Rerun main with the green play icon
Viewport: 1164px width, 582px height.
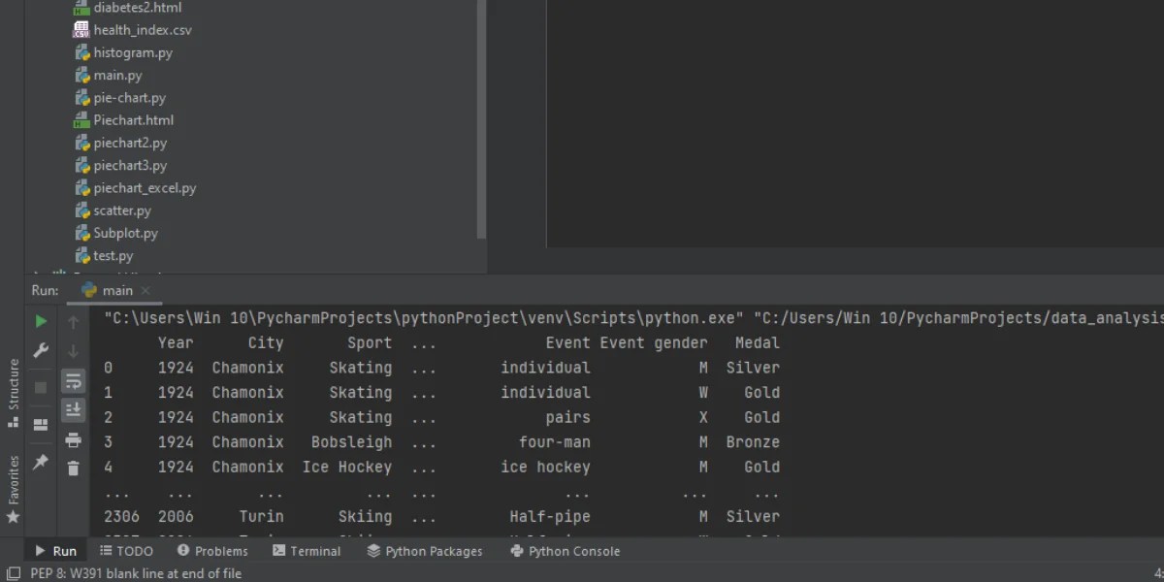(x=41, y=321)
